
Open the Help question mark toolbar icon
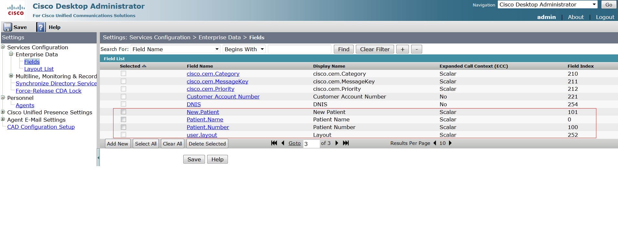pos(41,27)
